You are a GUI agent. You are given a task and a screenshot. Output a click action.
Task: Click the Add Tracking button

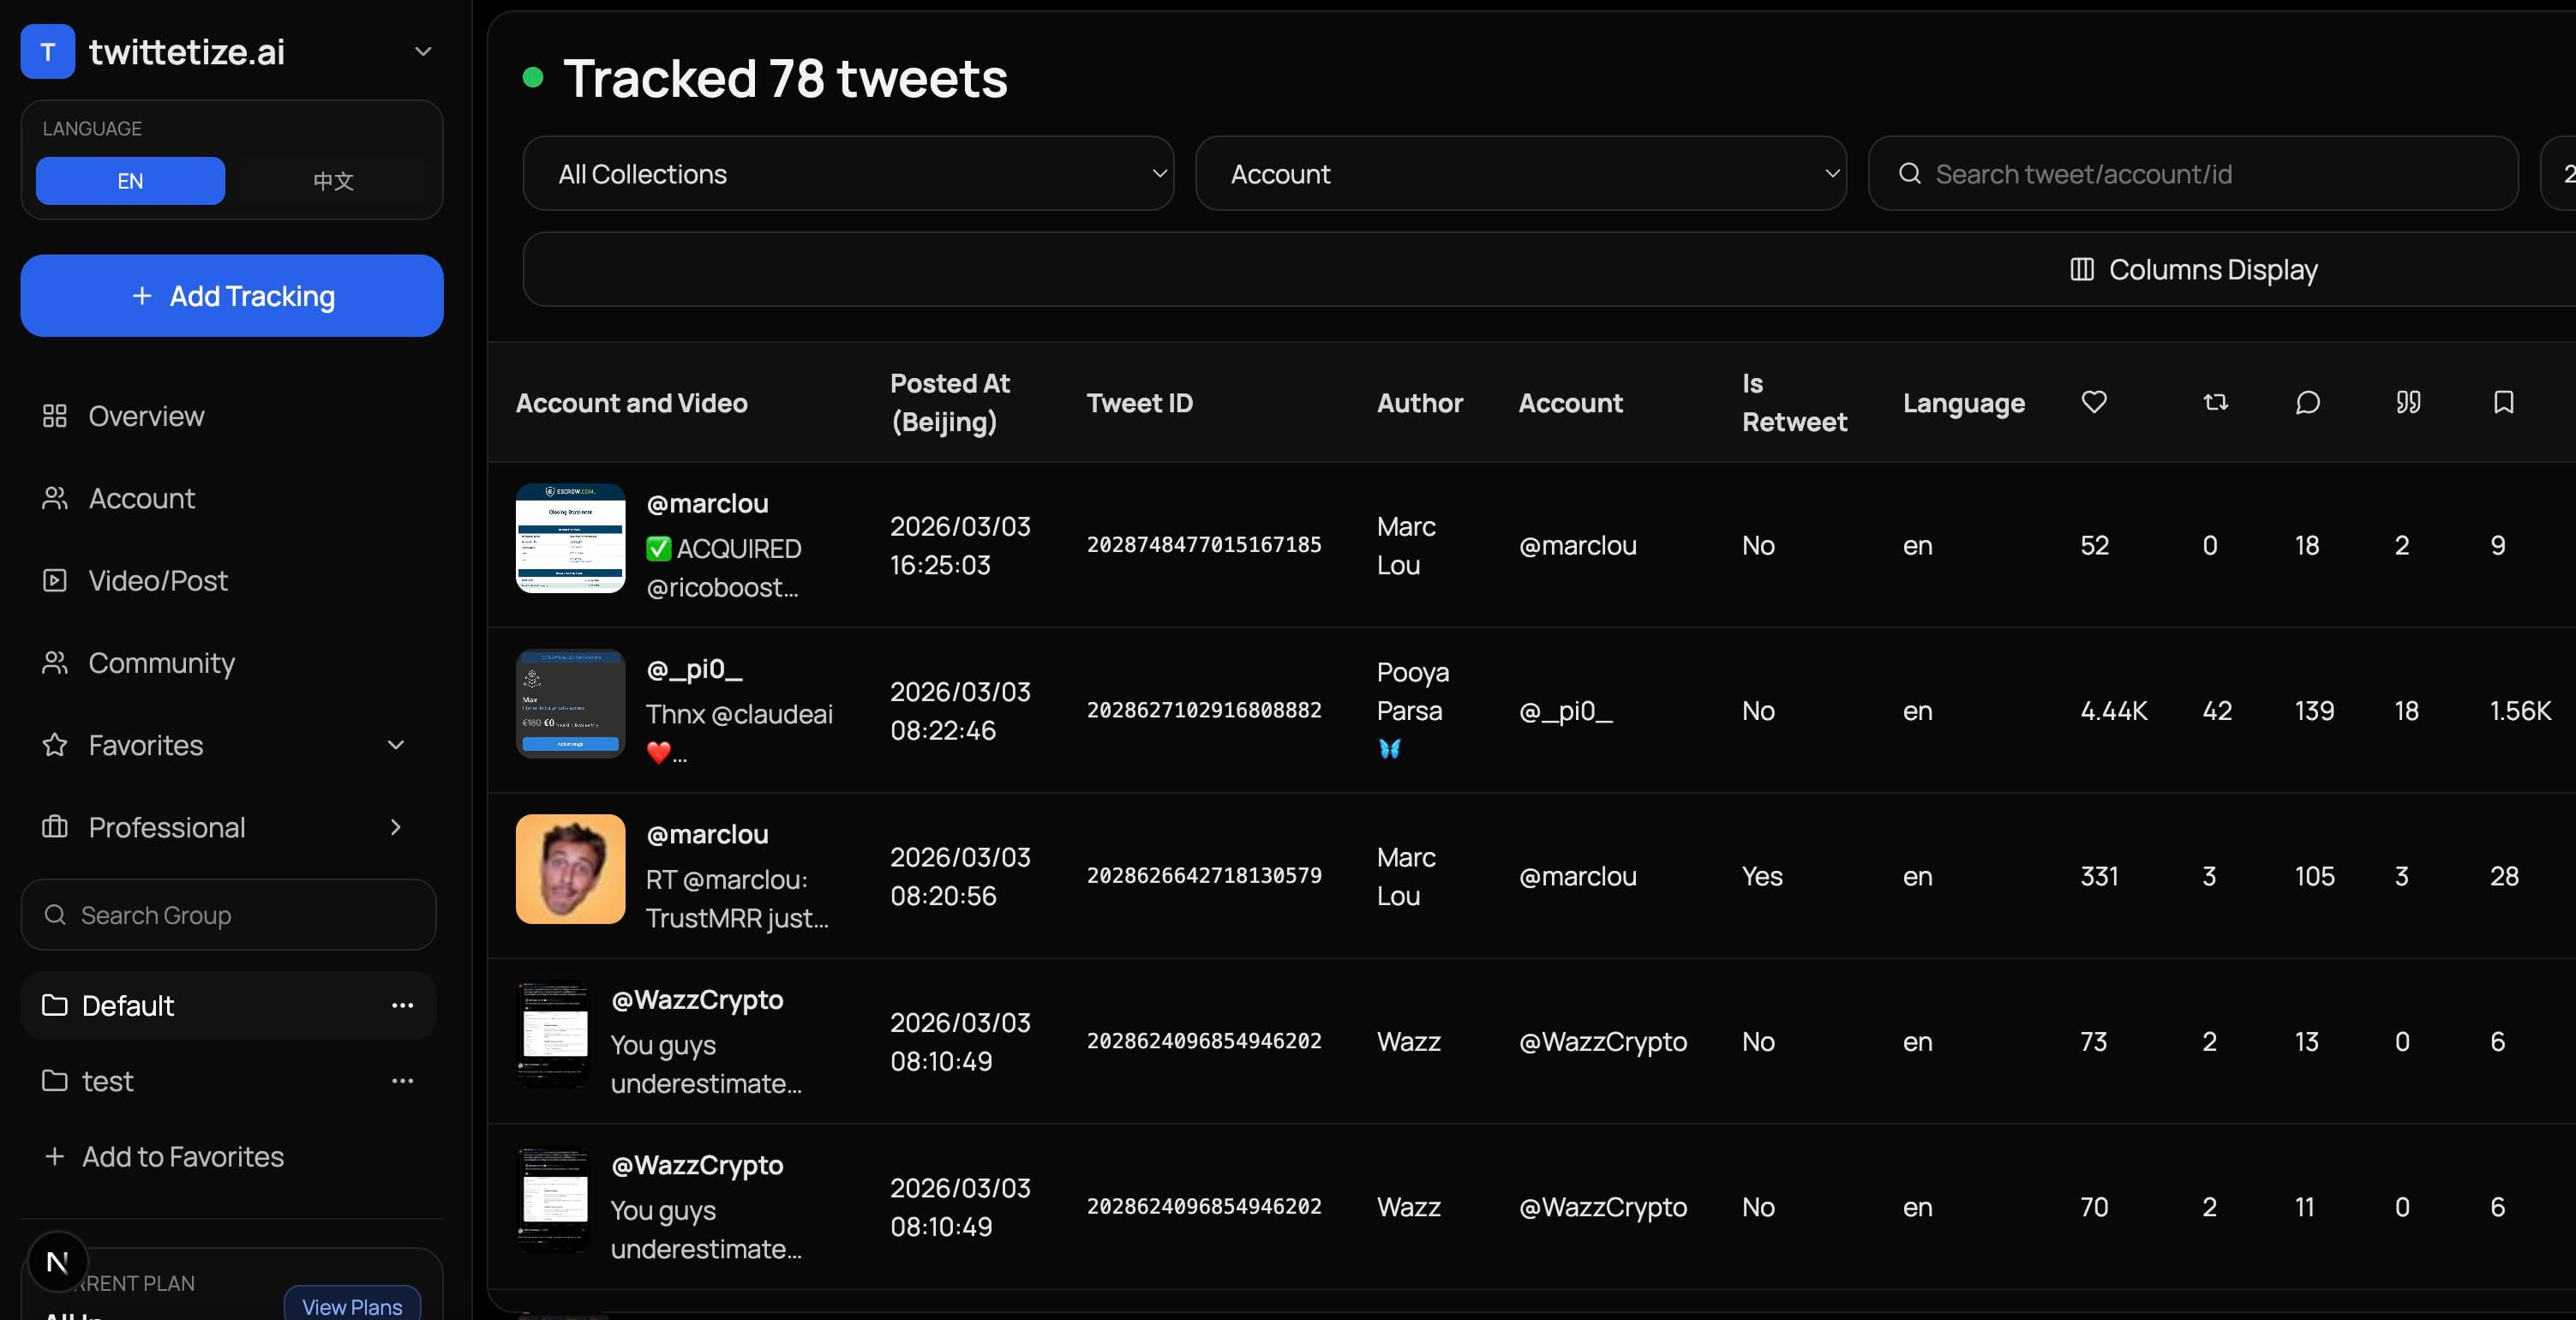click(231, 295)
